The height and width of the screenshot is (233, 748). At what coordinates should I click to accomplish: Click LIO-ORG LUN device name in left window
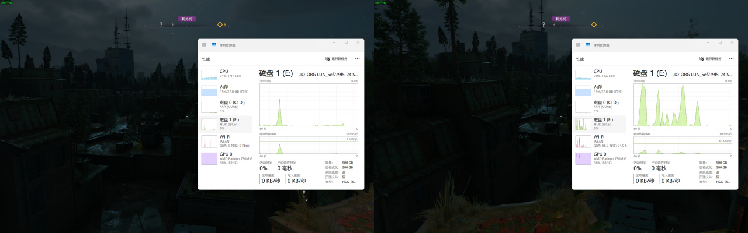click(x=328, y=75)
